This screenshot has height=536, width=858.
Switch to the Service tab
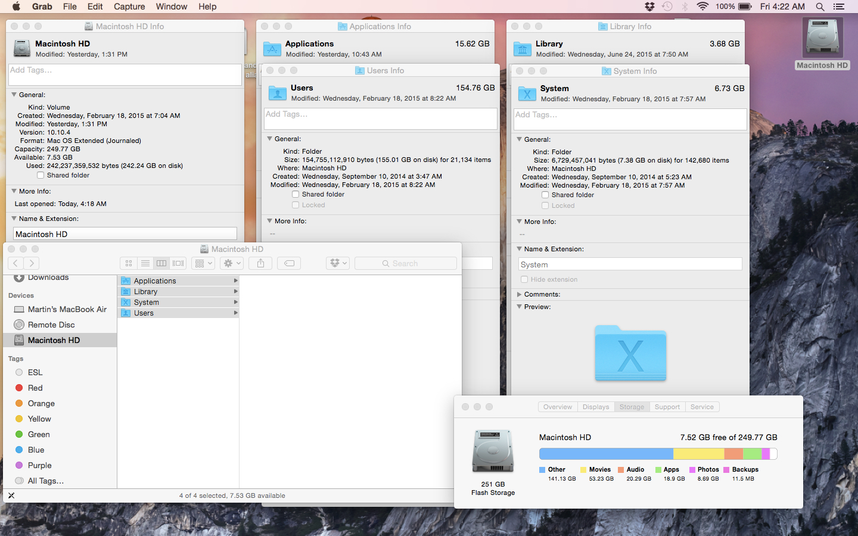[x=702, y=407]
